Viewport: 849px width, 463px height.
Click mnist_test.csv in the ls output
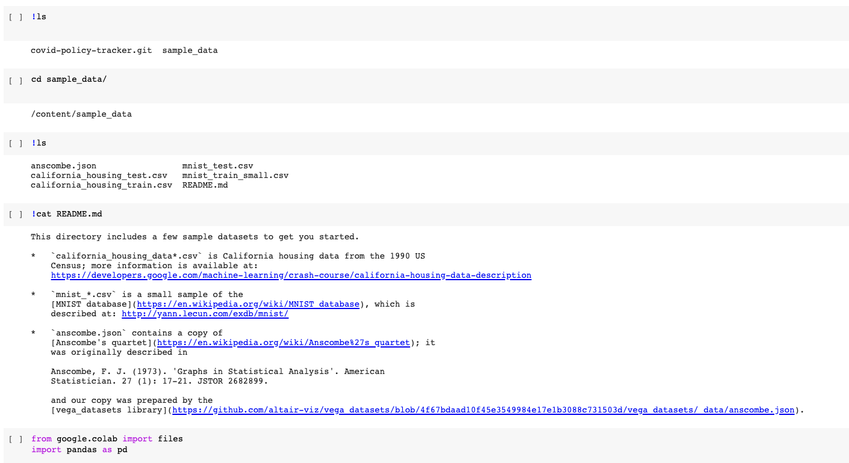coord(218,166)
